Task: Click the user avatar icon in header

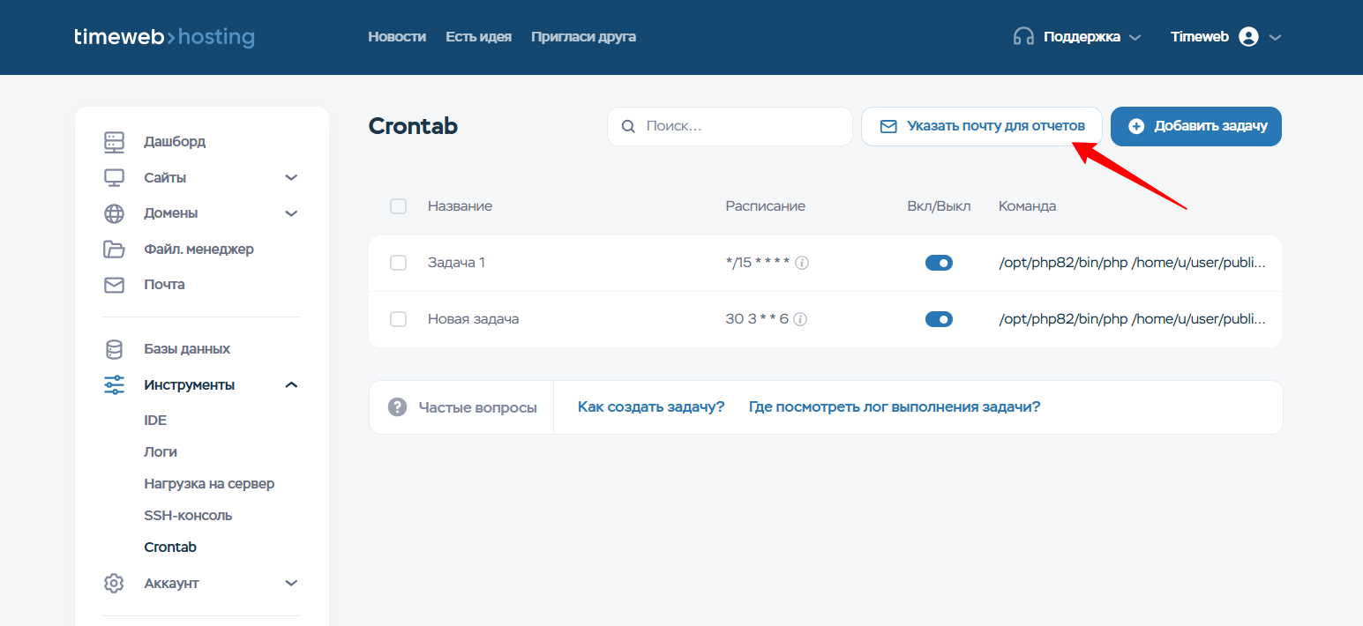Action: coord(1247,37)
